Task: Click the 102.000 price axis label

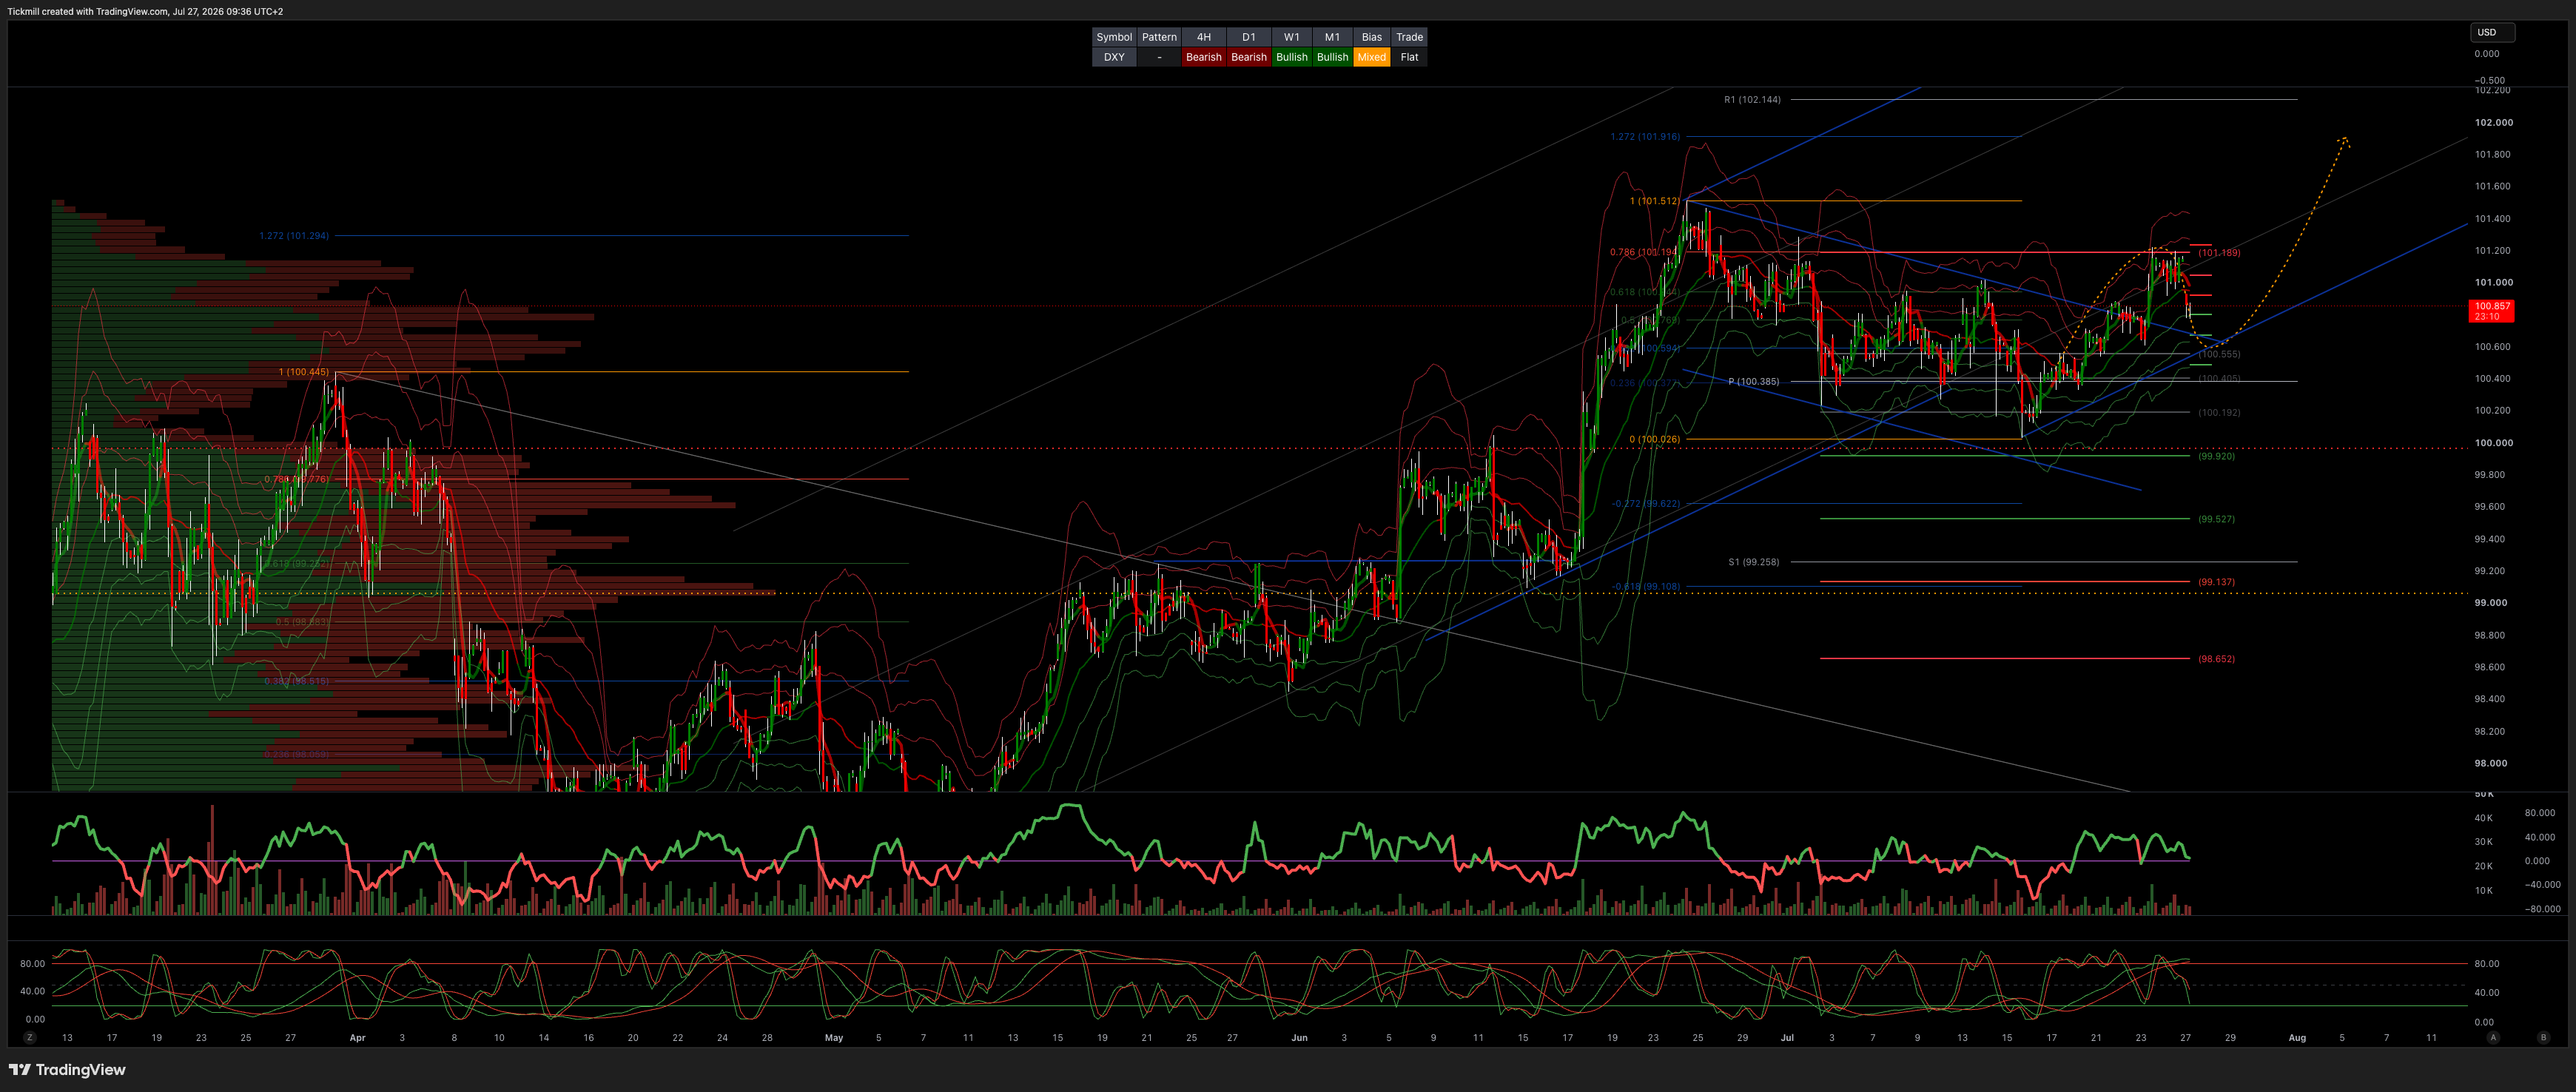Action: pos(2493,122)
